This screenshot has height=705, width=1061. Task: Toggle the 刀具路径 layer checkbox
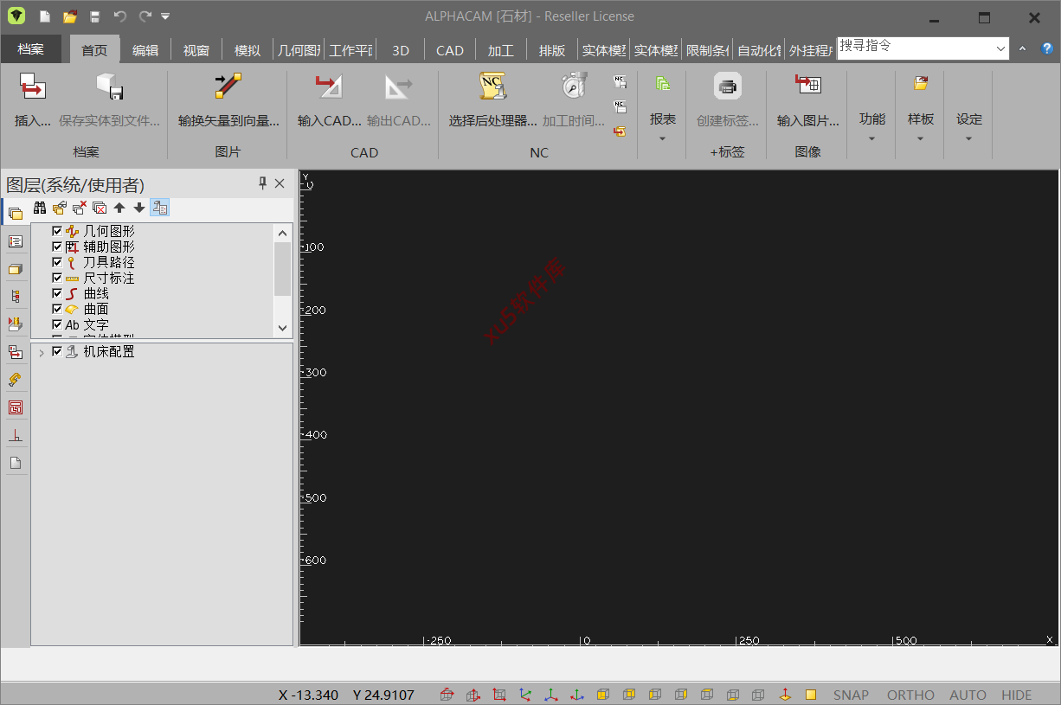(57, 262)
